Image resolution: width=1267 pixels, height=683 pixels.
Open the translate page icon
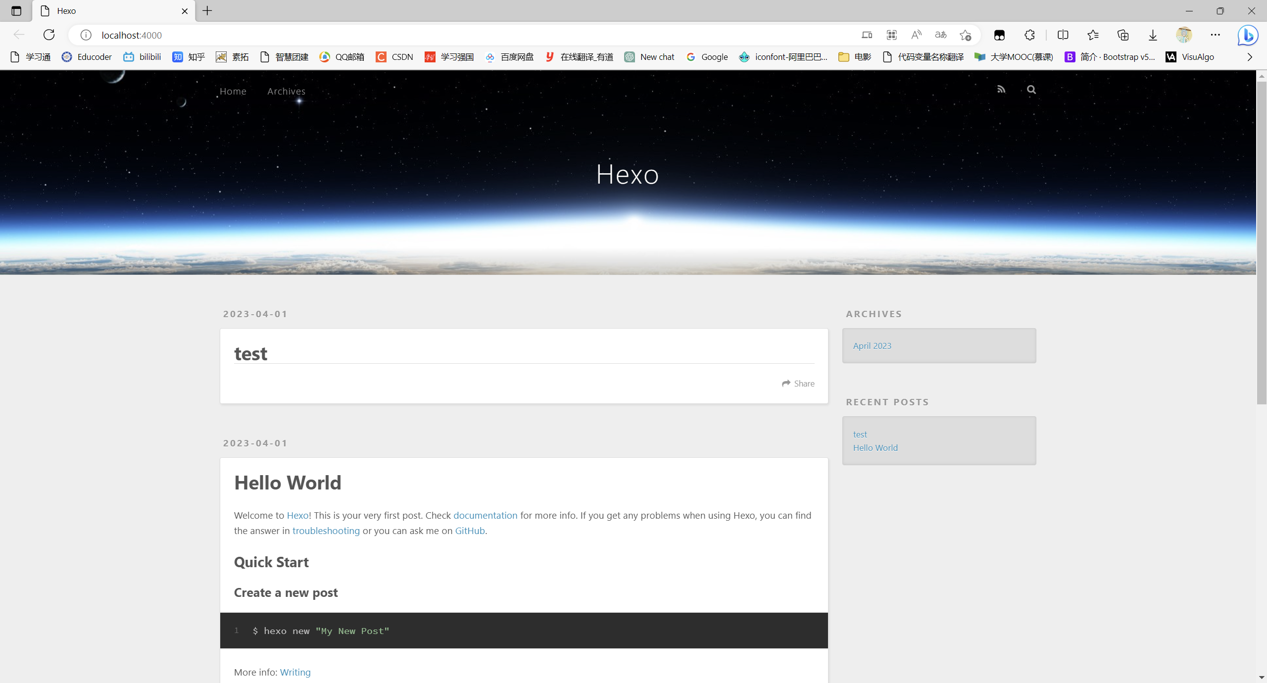click(941, 35)
